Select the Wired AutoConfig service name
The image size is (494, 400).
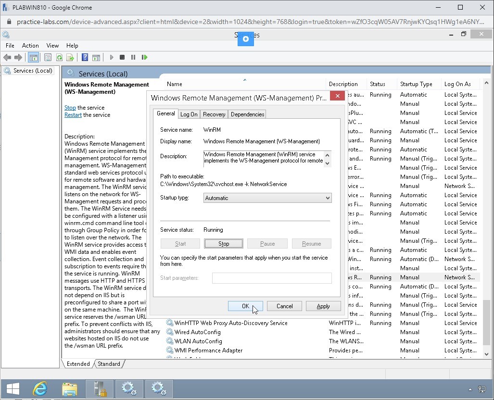click(x=198, y=332)
